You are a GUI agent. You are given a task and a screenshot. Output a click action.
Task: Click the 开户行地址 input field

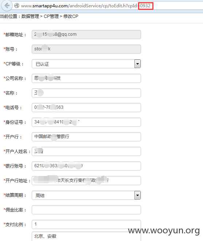click(86, 180)
